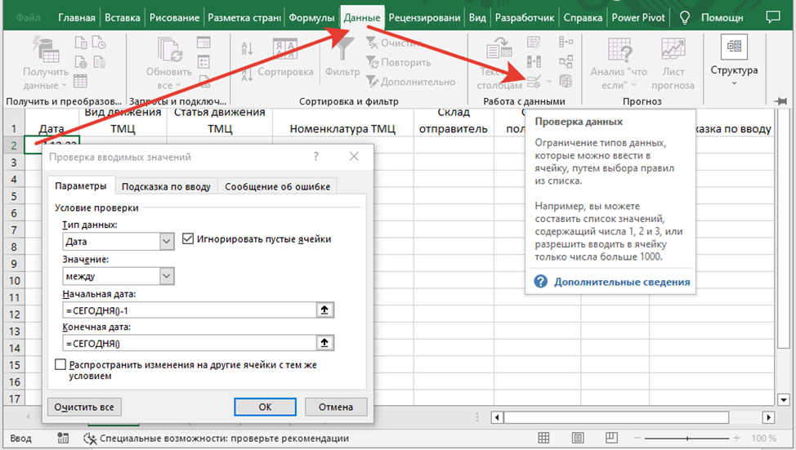Switch to Сообщение об ошибке dialog tab

coord(277,187)
